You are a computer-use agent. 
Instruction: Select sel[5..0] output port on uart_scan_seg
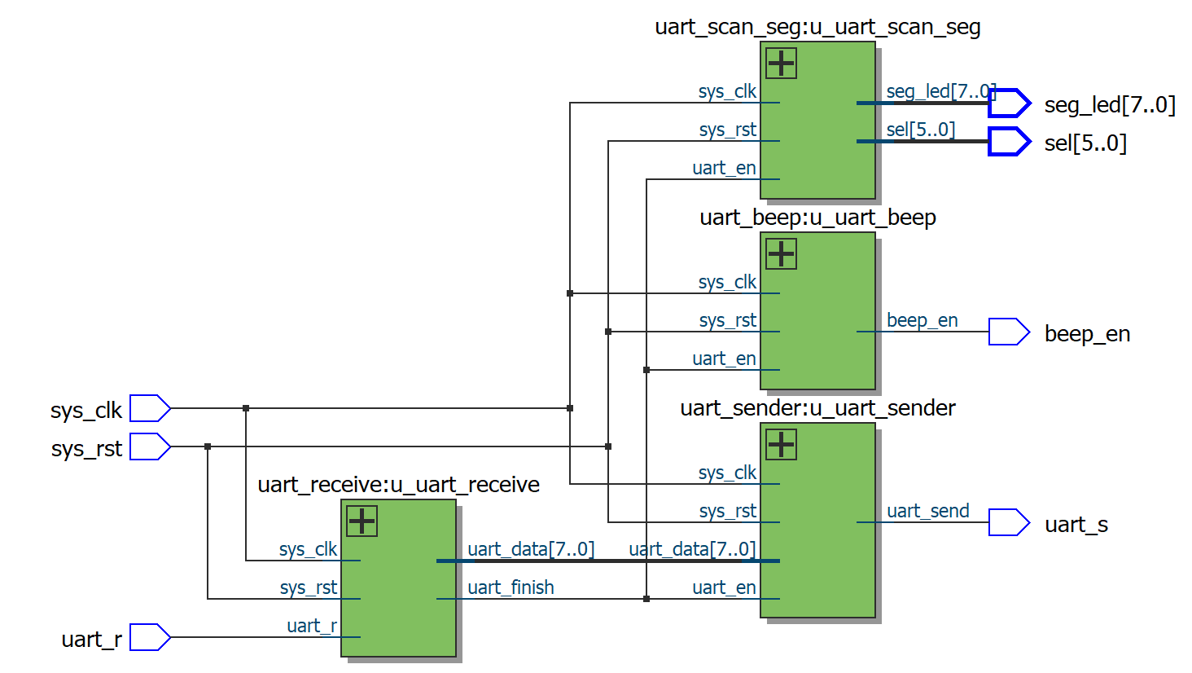click(921, 130)
